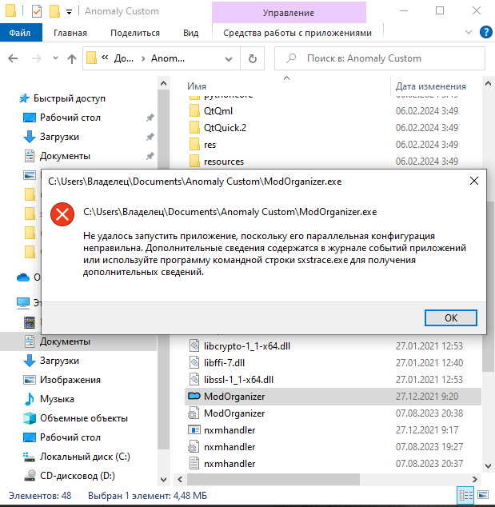Go back with the left arrow
Screen dimensions: 495x507
click(13, 58)
